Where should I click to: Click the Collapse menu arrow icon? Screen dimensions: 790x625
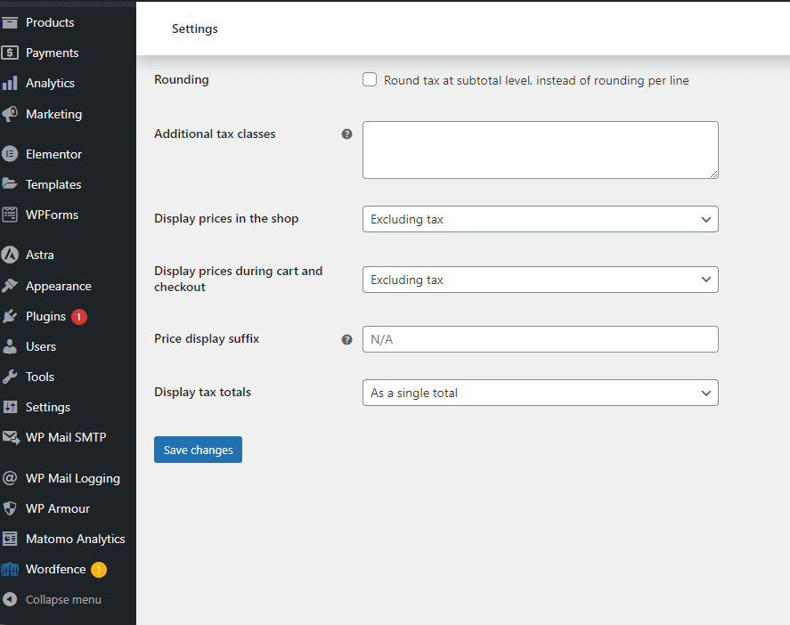pyautogui.click(x=11, y=599)
